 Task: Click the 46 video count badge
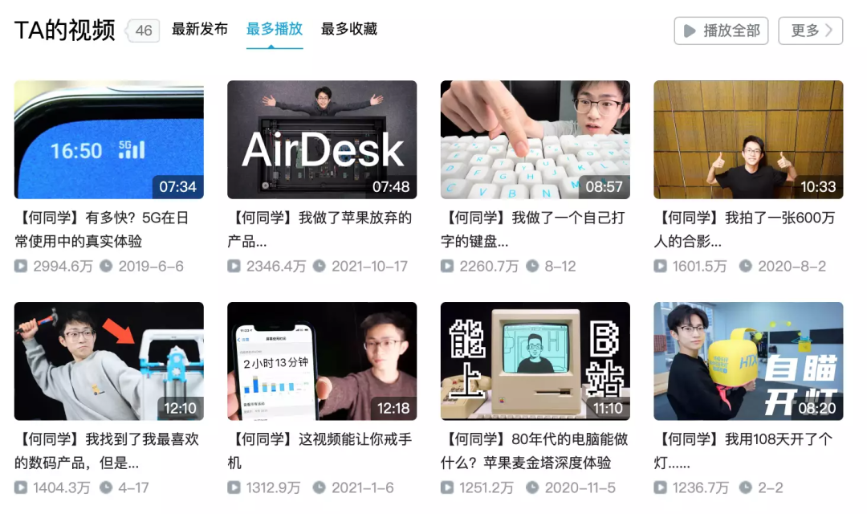(144, 31)
